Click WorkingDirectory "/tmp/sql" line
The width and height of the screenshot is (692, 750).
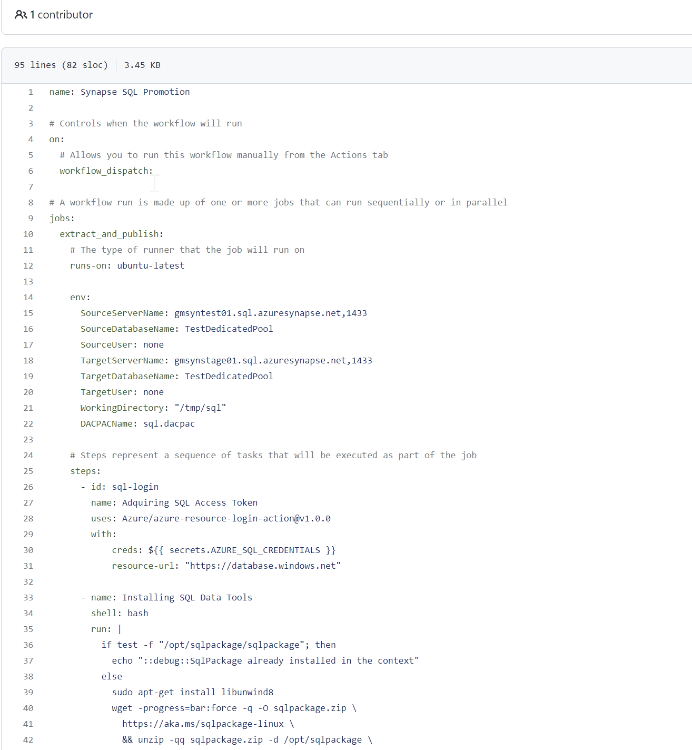[153, 408]
